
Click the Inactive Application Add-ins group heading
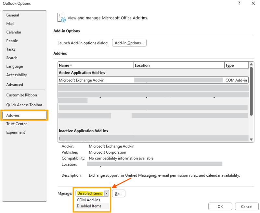click(x=83, y=131)
